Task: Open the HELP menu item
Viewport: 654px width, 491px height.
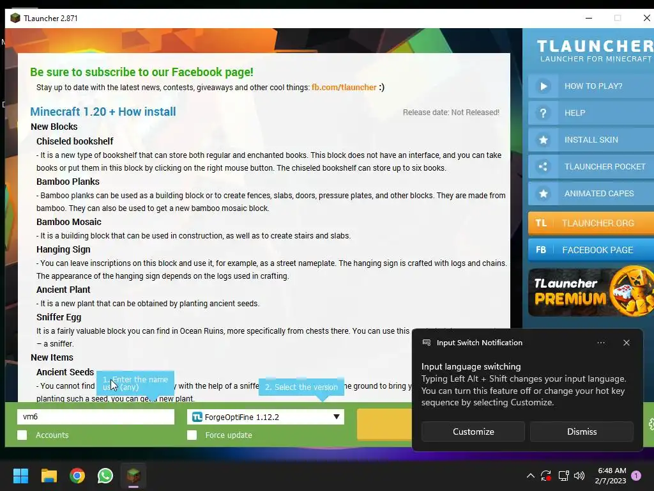Action: click(x=591, y=113)
